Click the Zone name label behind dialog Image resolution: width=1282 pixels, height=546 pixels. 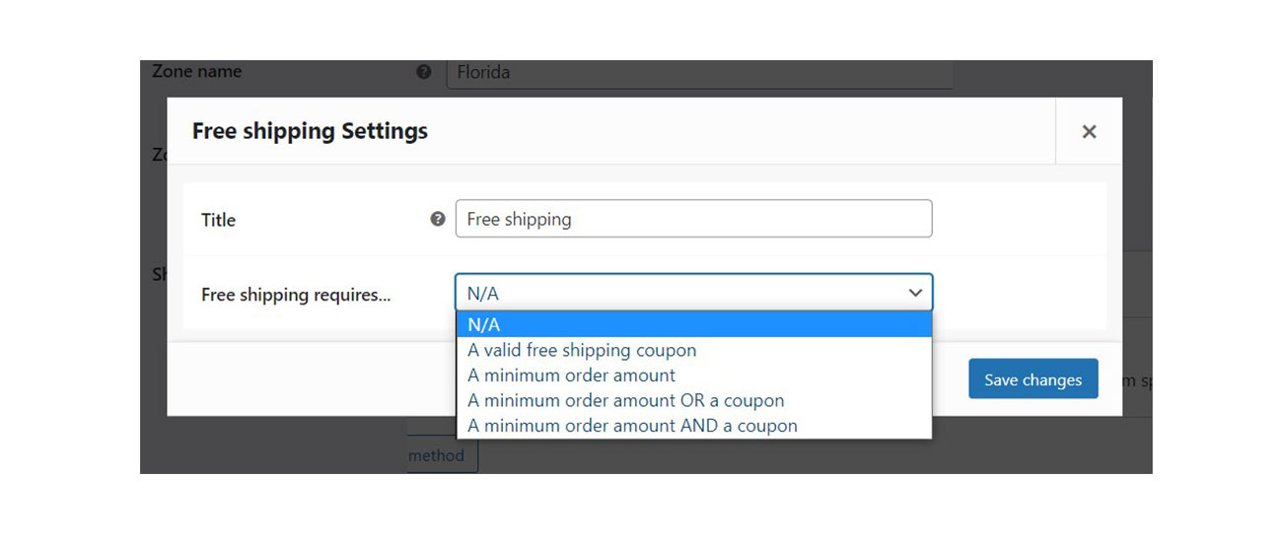click(196, 71)
